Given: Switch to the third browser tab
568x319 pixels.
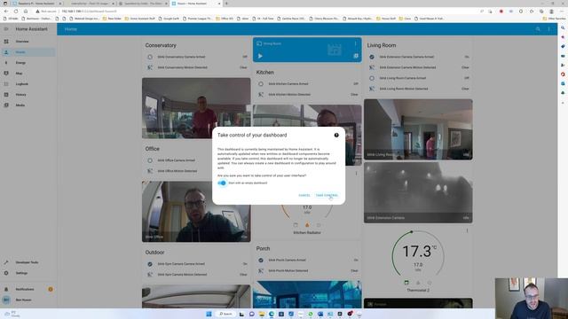Looking at the screenshot, I should click(x=144, y=4).
